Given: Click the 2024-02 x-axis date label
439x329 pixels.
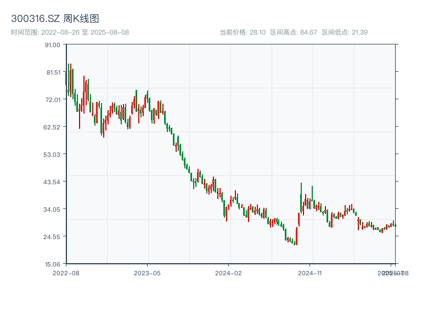Looking at the screenshot, I should 229,273.
